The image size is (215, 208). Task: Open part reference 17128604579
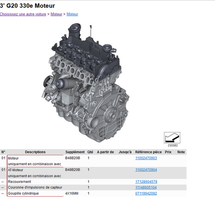point(146,182)
